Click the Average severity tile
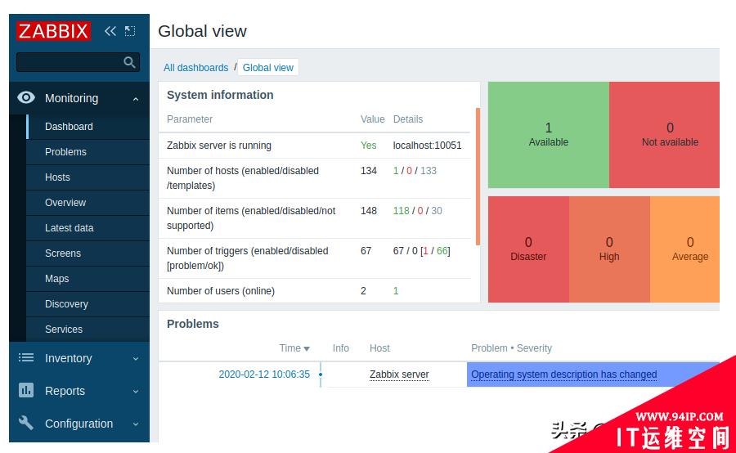736x453 pixels. pos(684,249)
